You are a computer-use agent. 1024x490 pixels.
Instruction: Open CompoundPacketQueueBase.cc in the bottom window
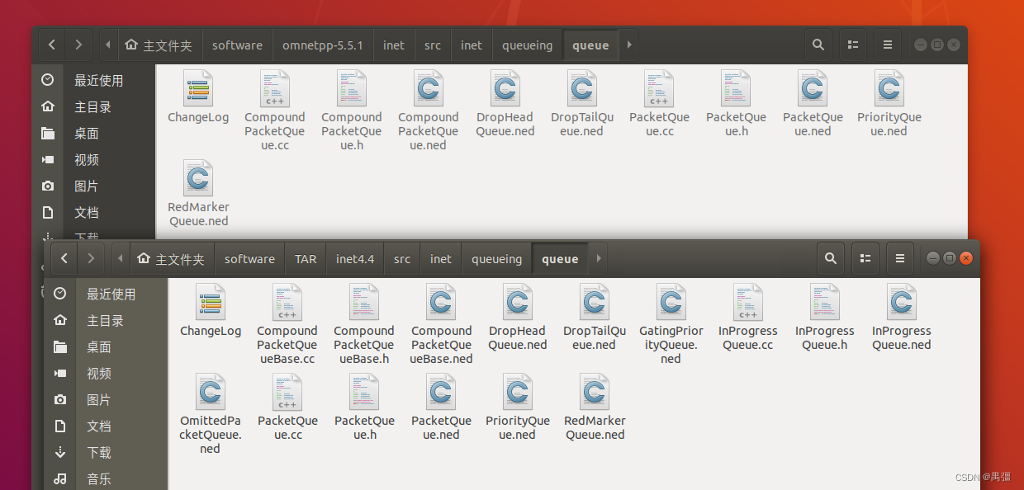[287, 309]
